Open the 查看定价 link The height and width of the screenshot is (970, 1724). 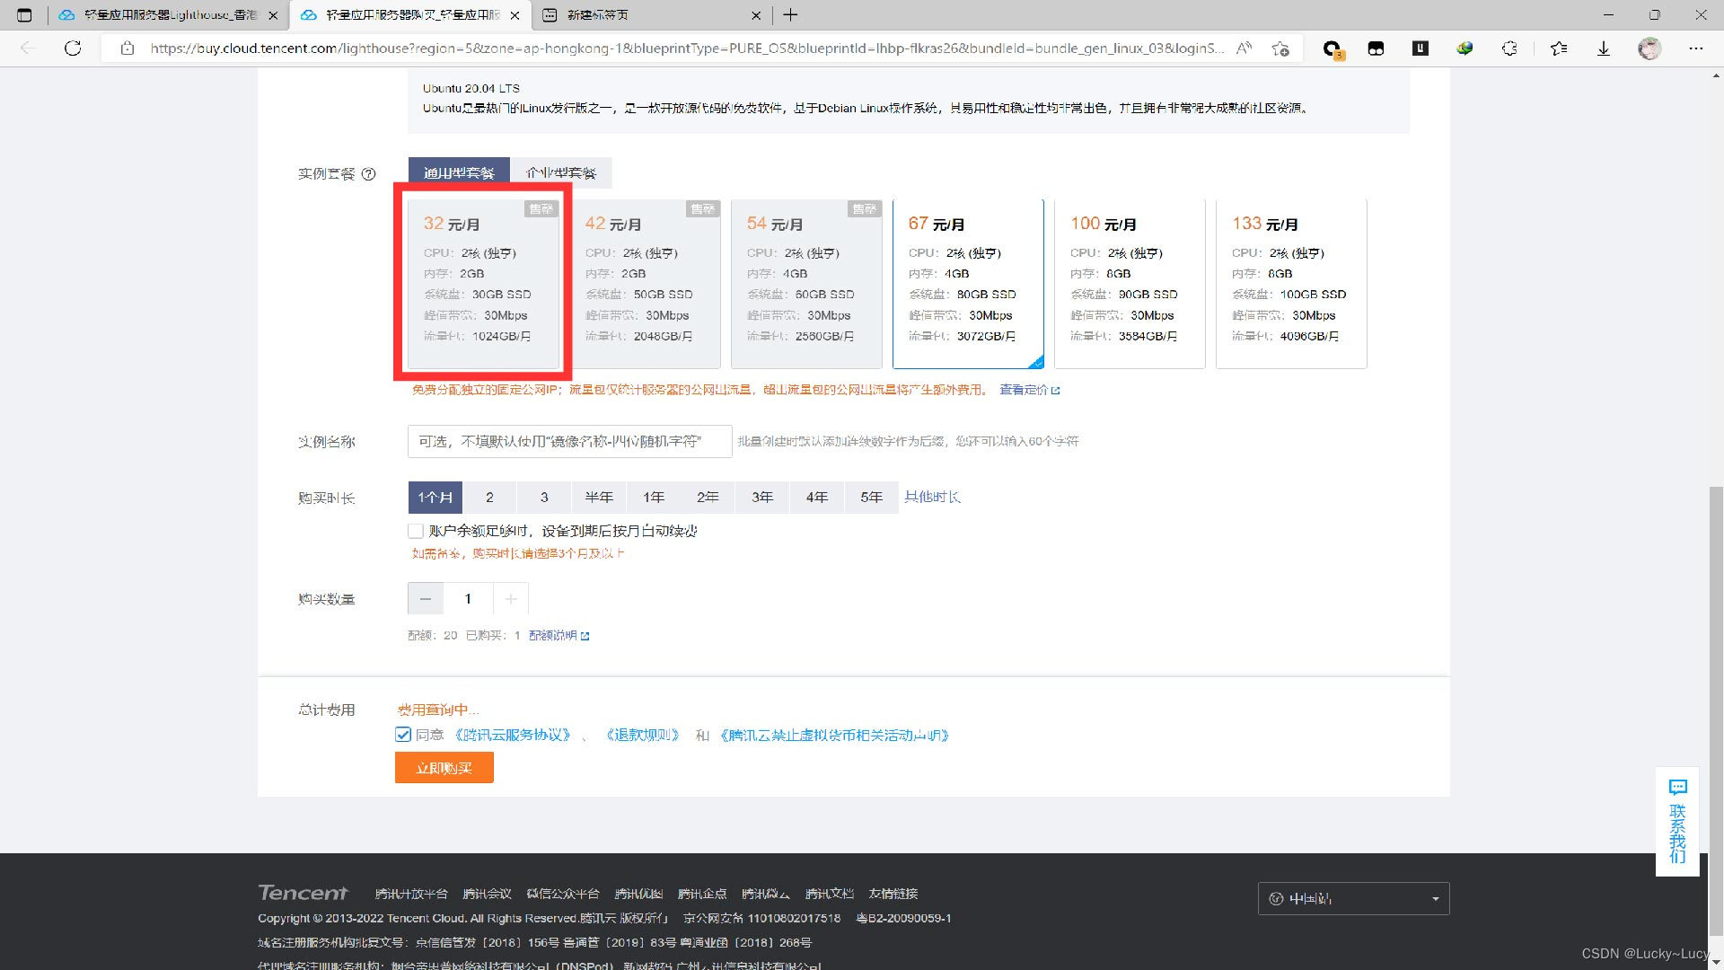point(1029,390)
